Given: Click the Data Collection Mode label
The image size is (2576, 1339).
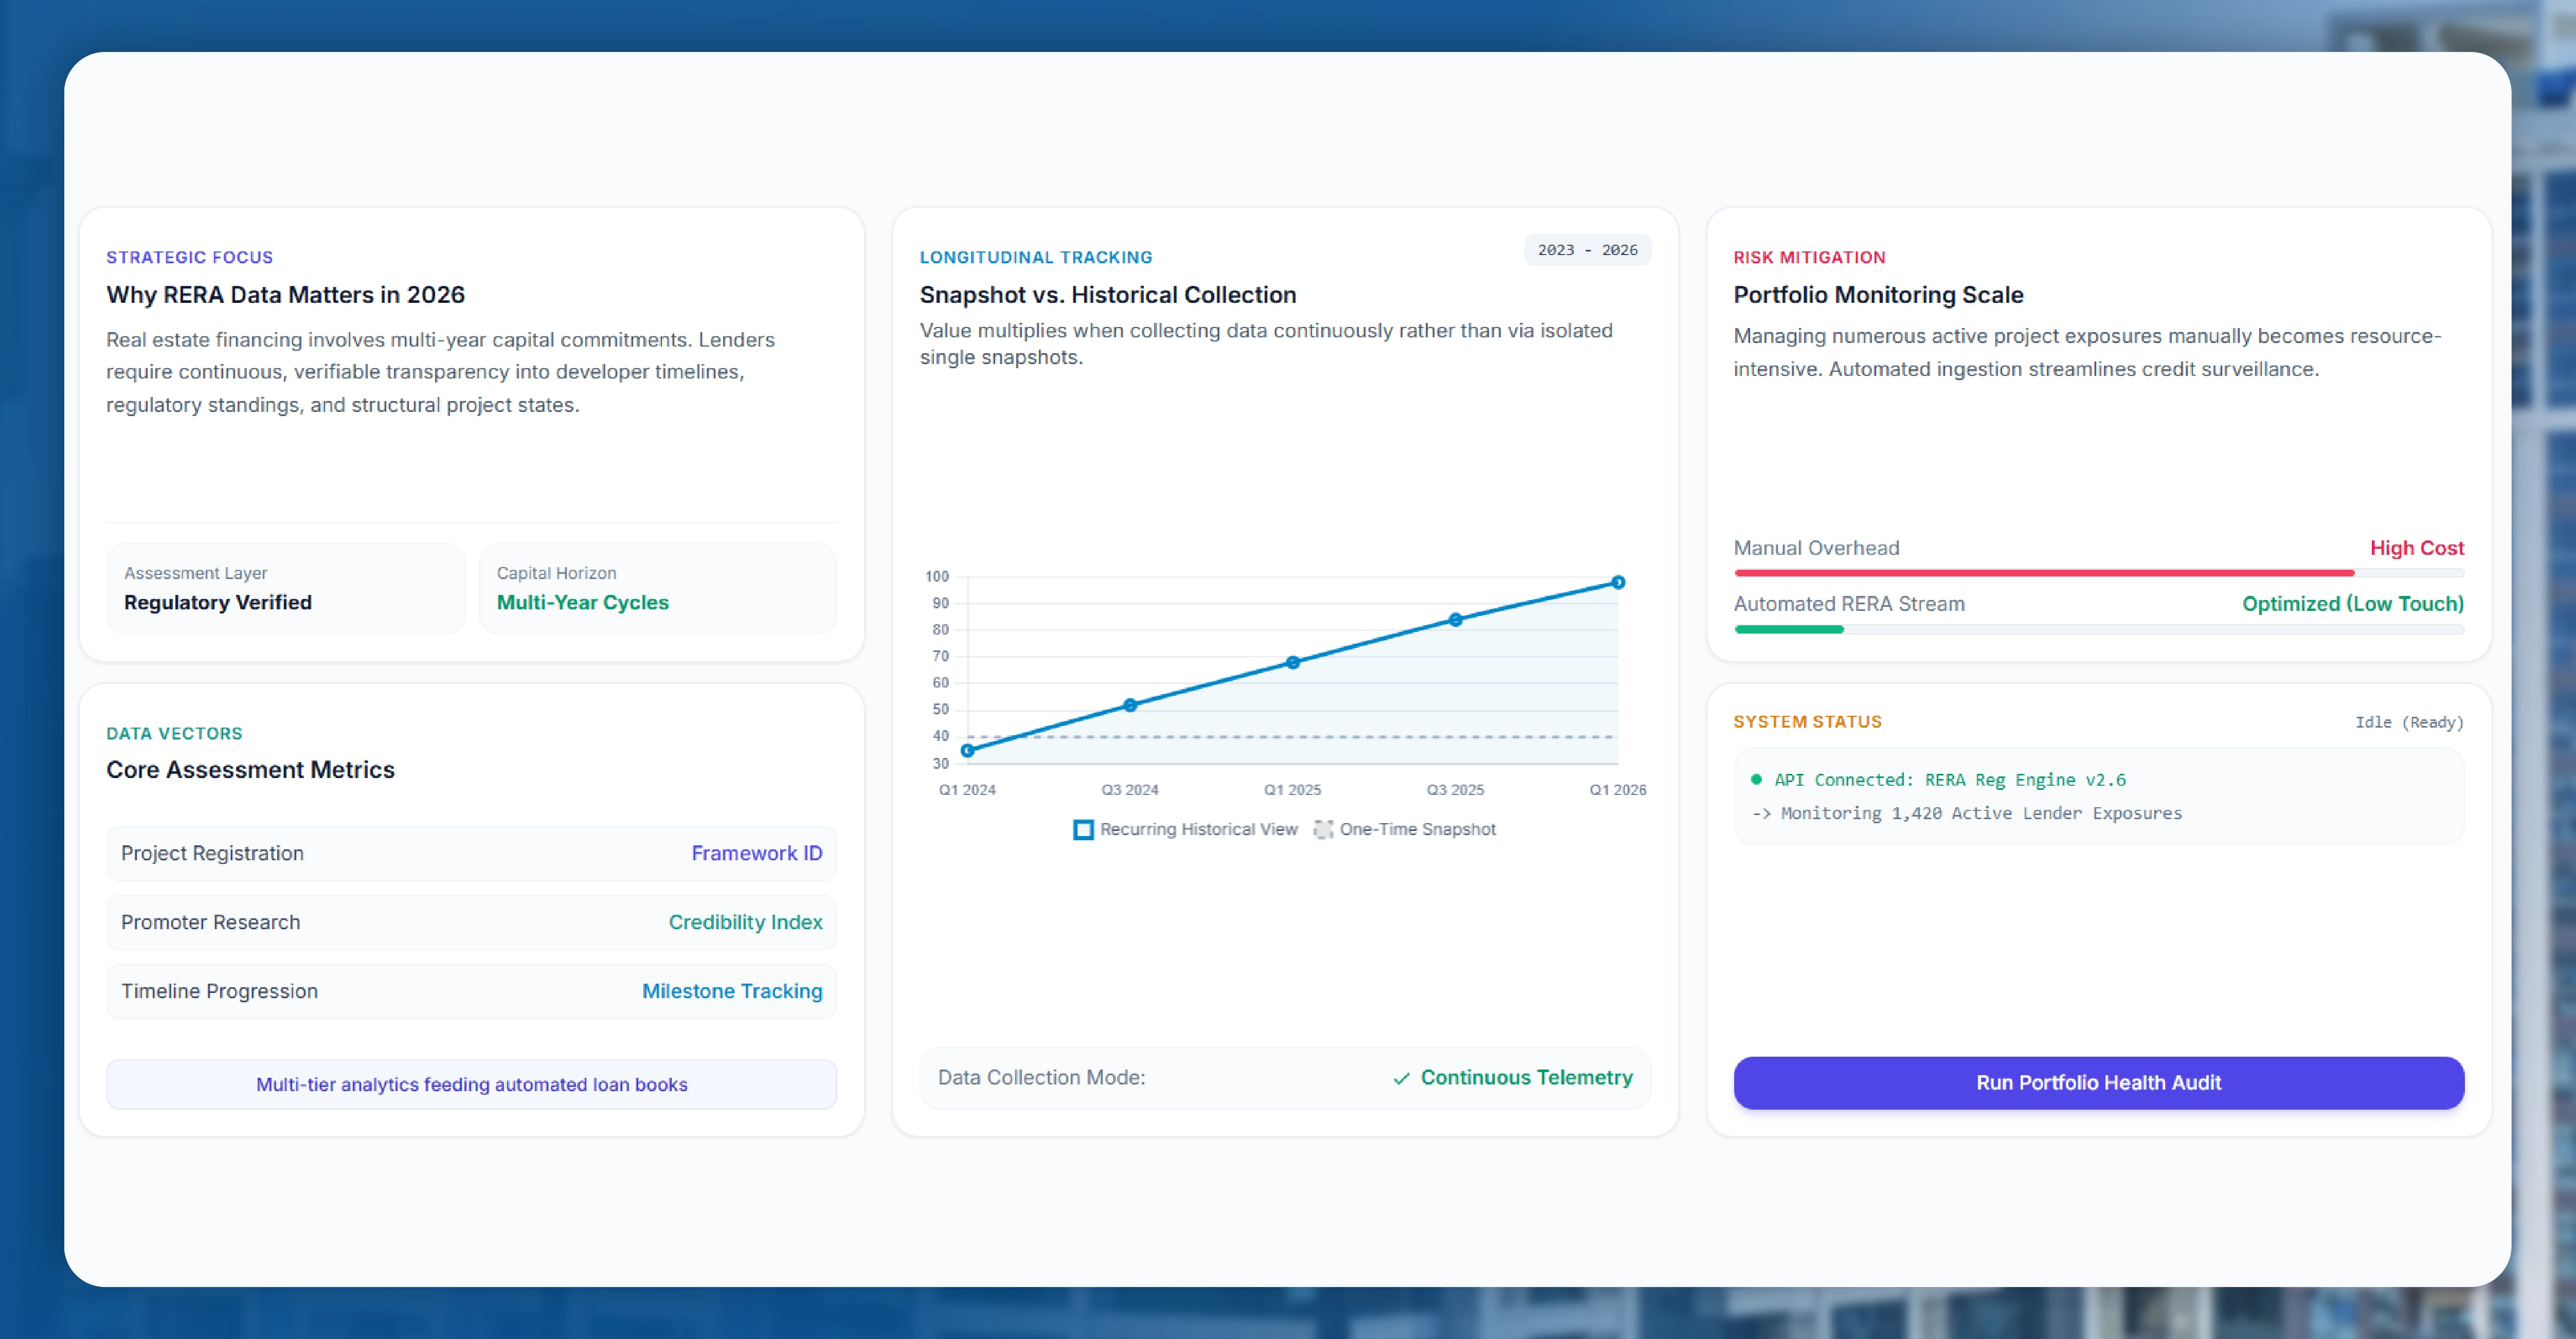Looking at the screenshot, I should [x=1041, y=1077].
